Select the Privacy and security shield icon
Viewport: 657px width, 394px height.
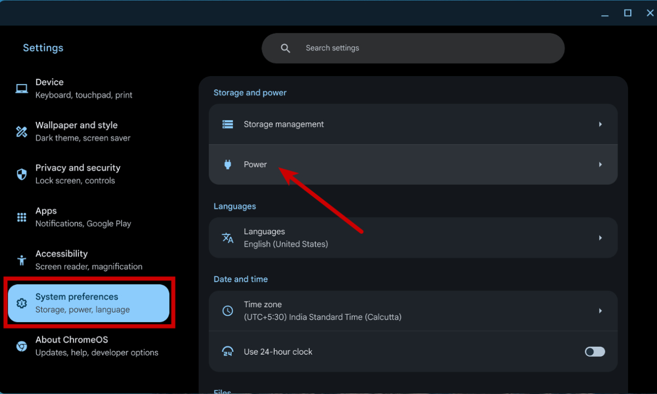22,174
